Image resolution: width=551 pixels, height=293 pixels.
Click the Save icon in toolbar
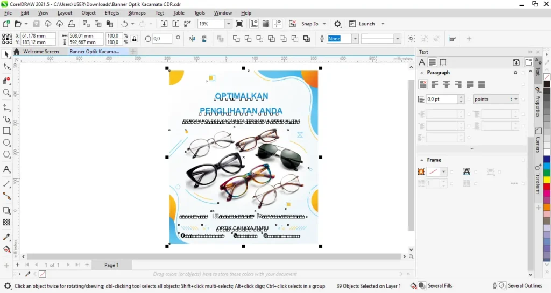click(36, 24)
